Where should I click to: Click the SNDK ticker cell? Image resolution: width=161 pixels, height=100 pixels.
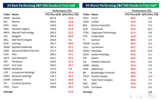click(7, 18)
